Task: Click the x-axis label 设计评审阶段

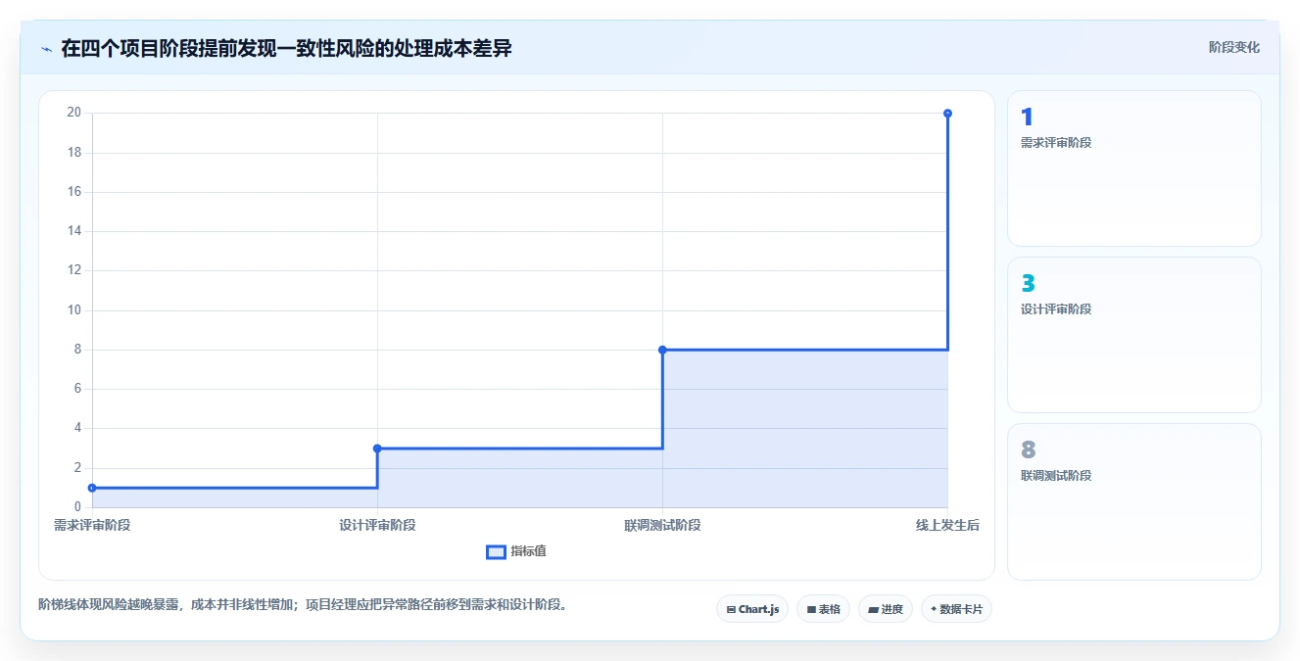Action: click(377, 525)
